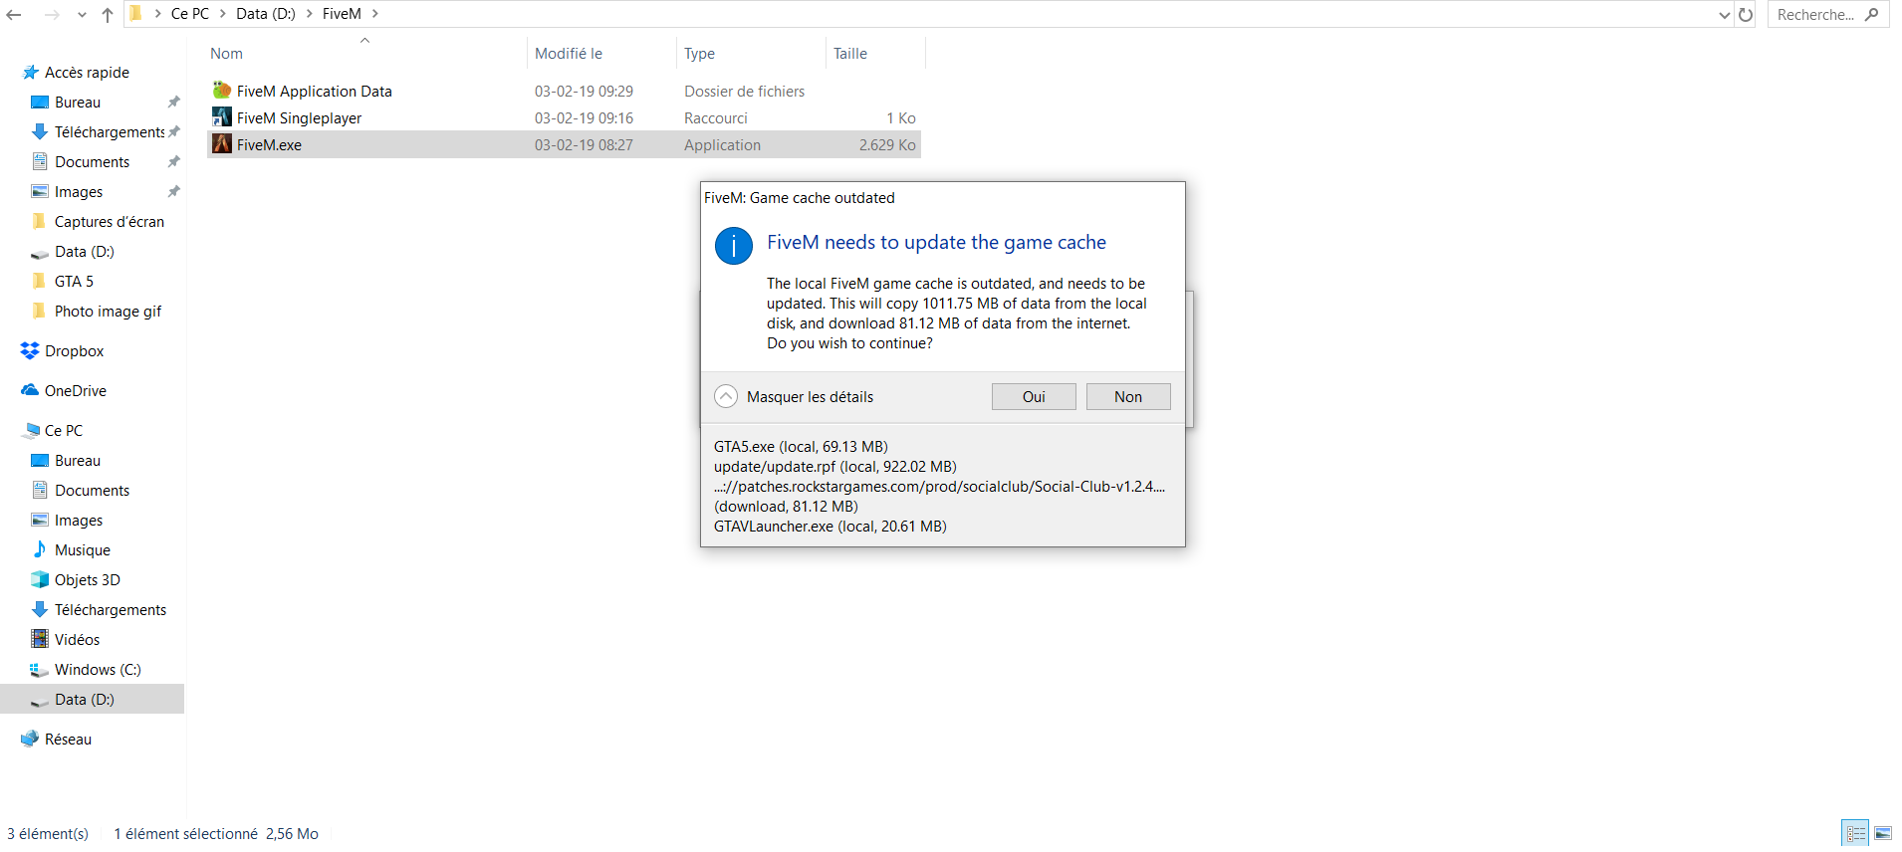Go up one folder level arrow

(108, 15)
